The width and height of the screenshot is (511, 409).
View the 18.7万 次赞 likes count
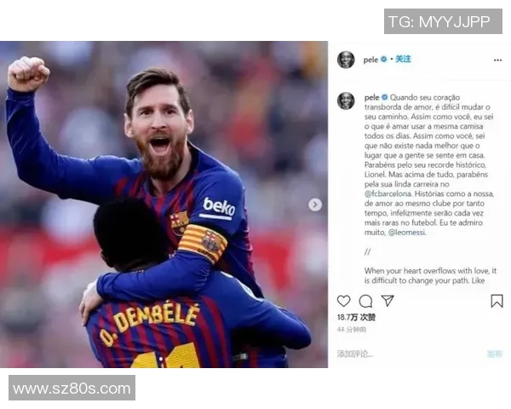coord(357,317)
